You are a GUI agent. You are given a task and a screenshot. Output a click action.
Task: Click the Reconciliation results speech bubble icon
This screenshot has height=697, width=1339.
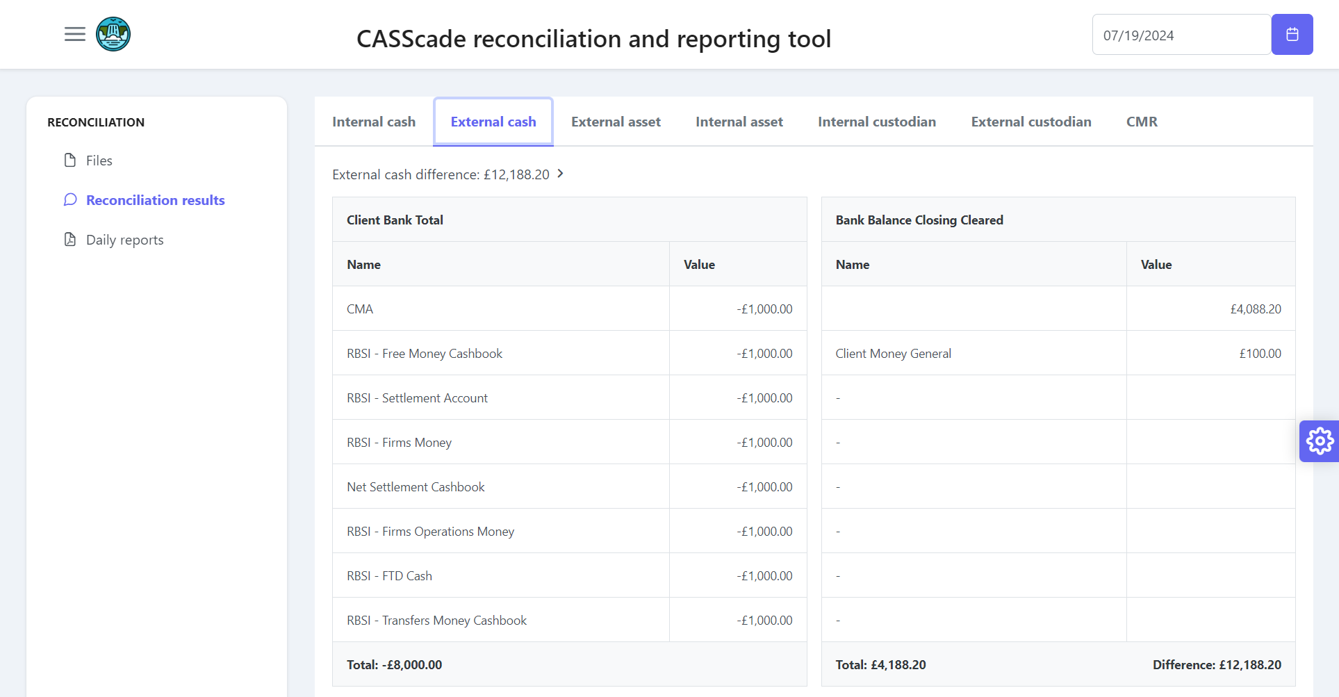pyautogui.click(x=70, y=200)
